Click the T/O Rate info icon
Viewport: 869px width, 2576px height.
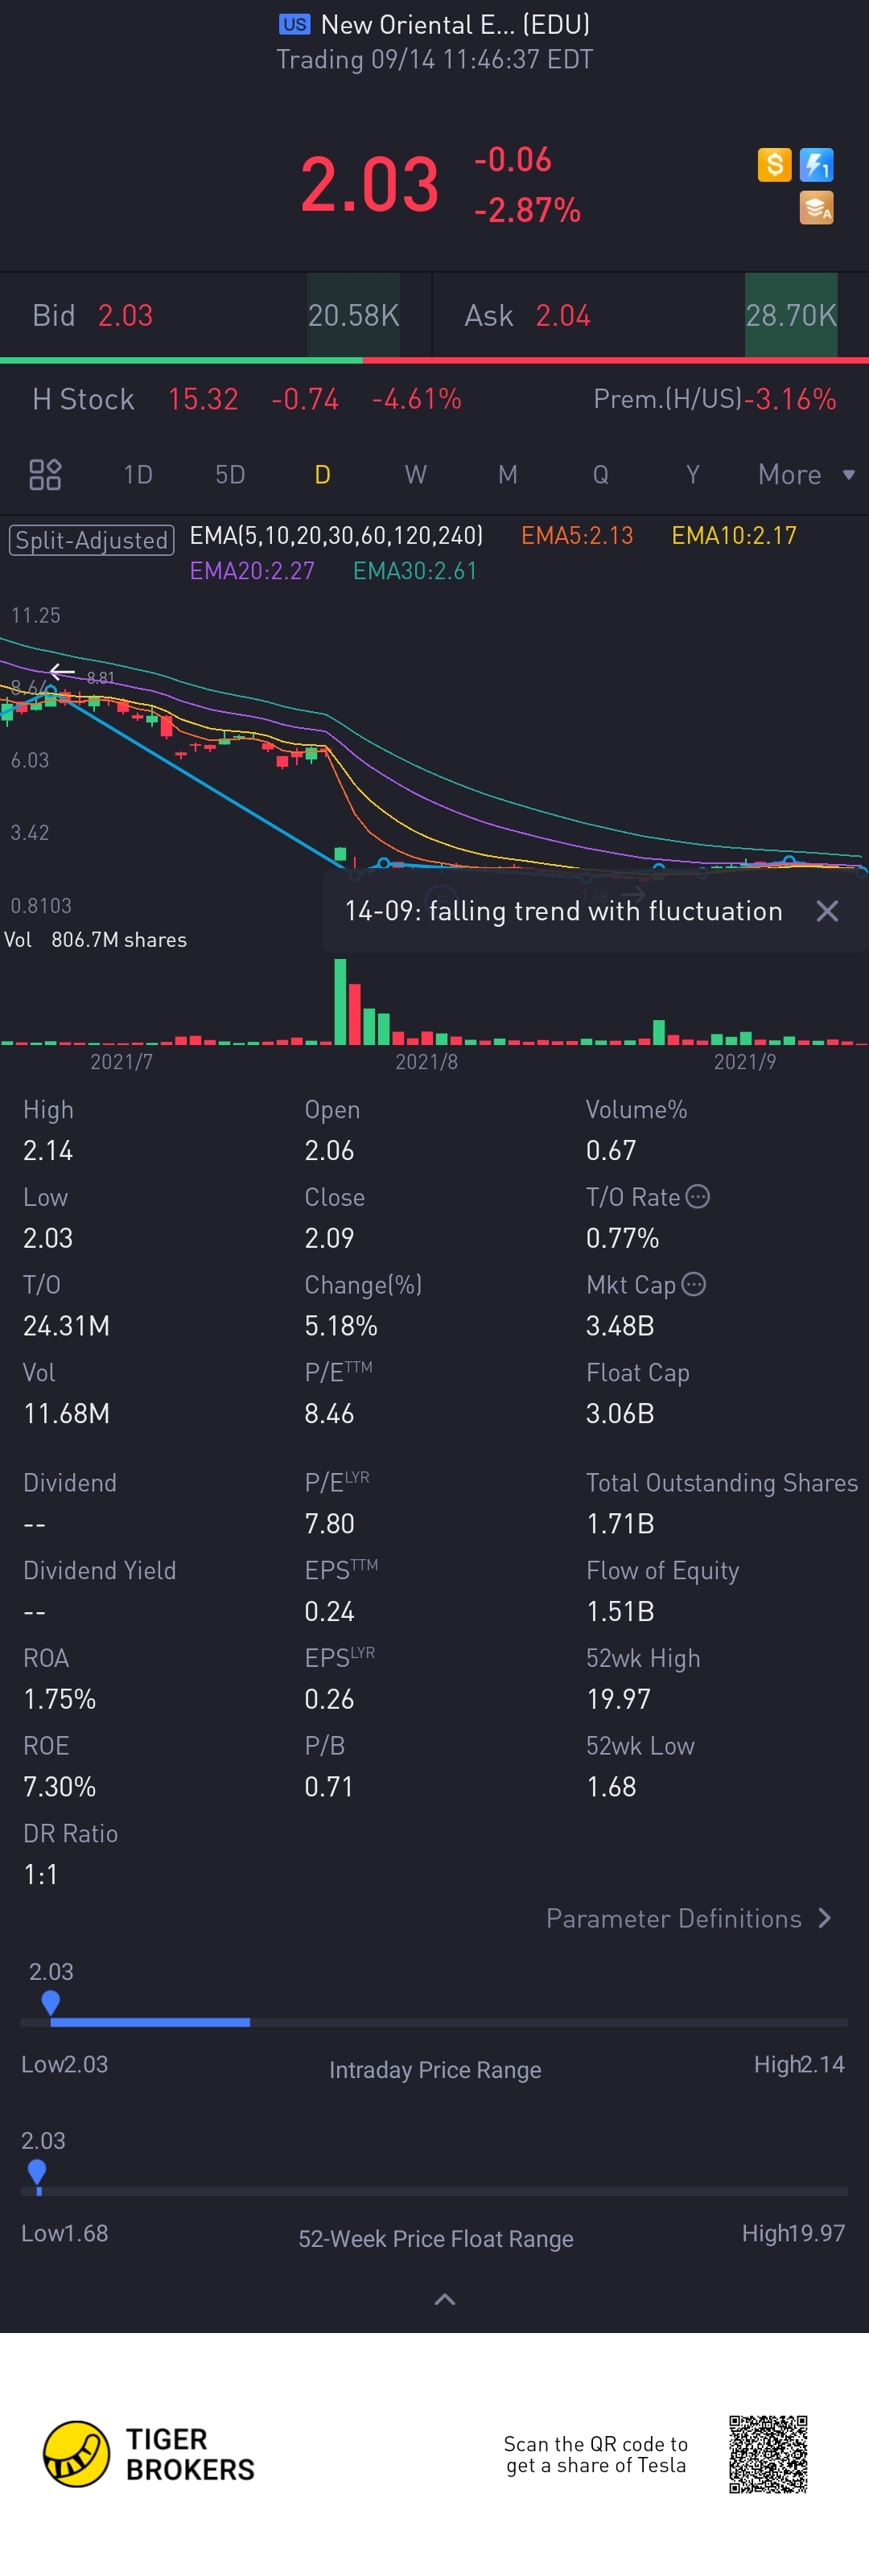click(x=698, y=1196)
